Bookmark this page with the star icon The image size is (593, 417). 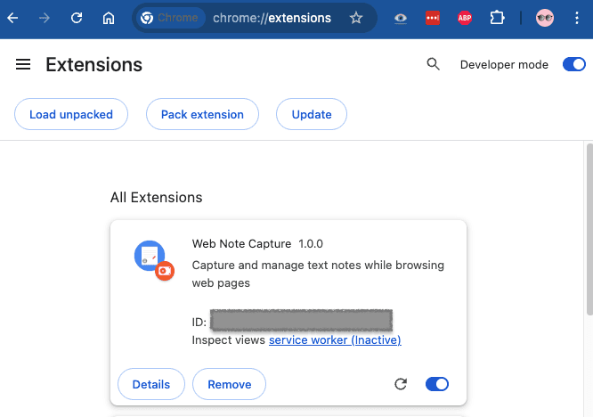point(356,18)
